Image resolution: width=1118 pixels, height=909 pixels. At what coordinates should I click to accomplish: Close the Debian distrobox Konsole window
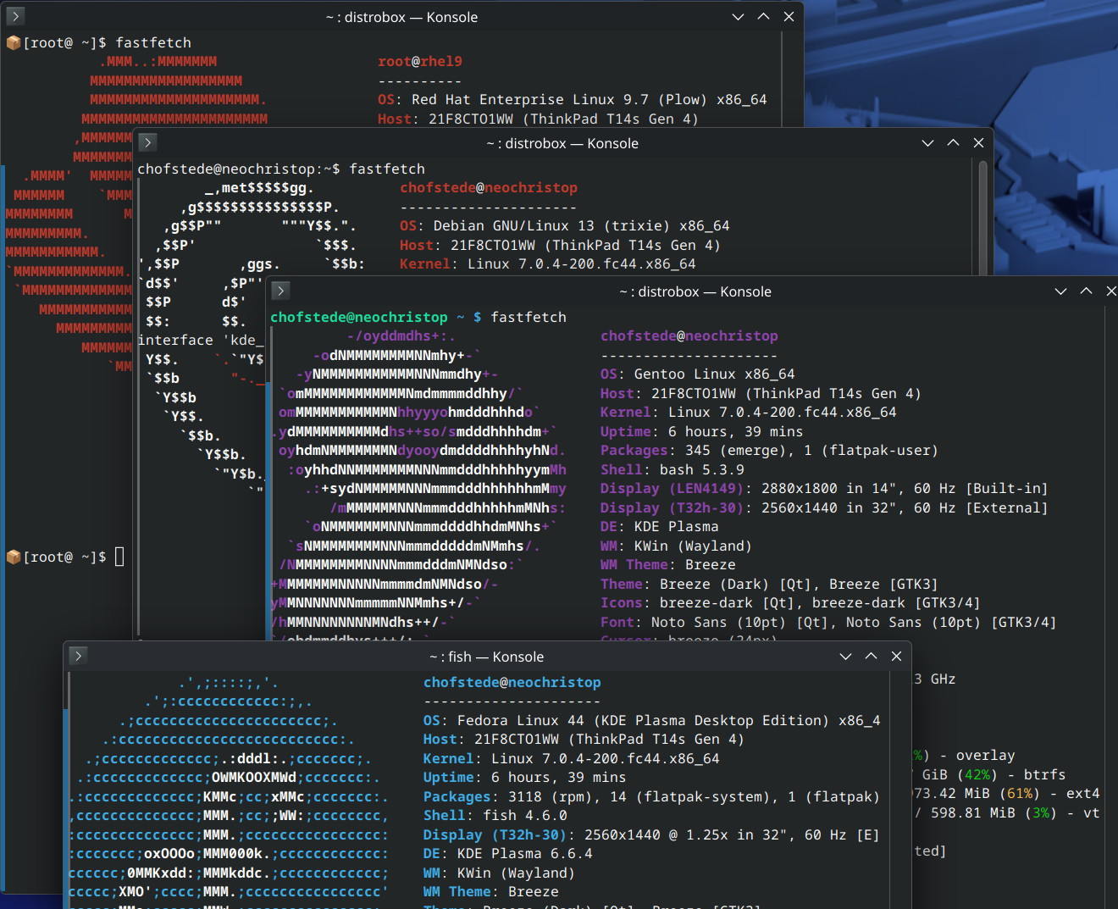tap(978, 143)
